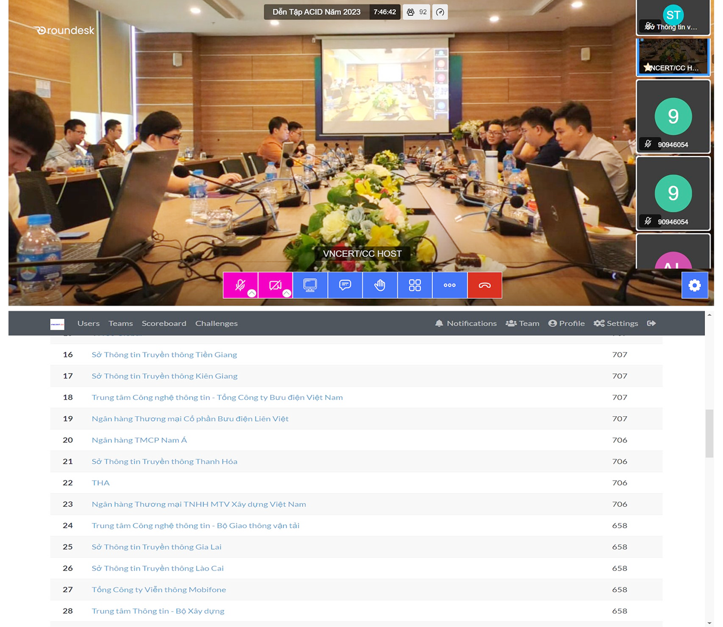Turn on the camera
723x627 pixels.
coord(275,285)
